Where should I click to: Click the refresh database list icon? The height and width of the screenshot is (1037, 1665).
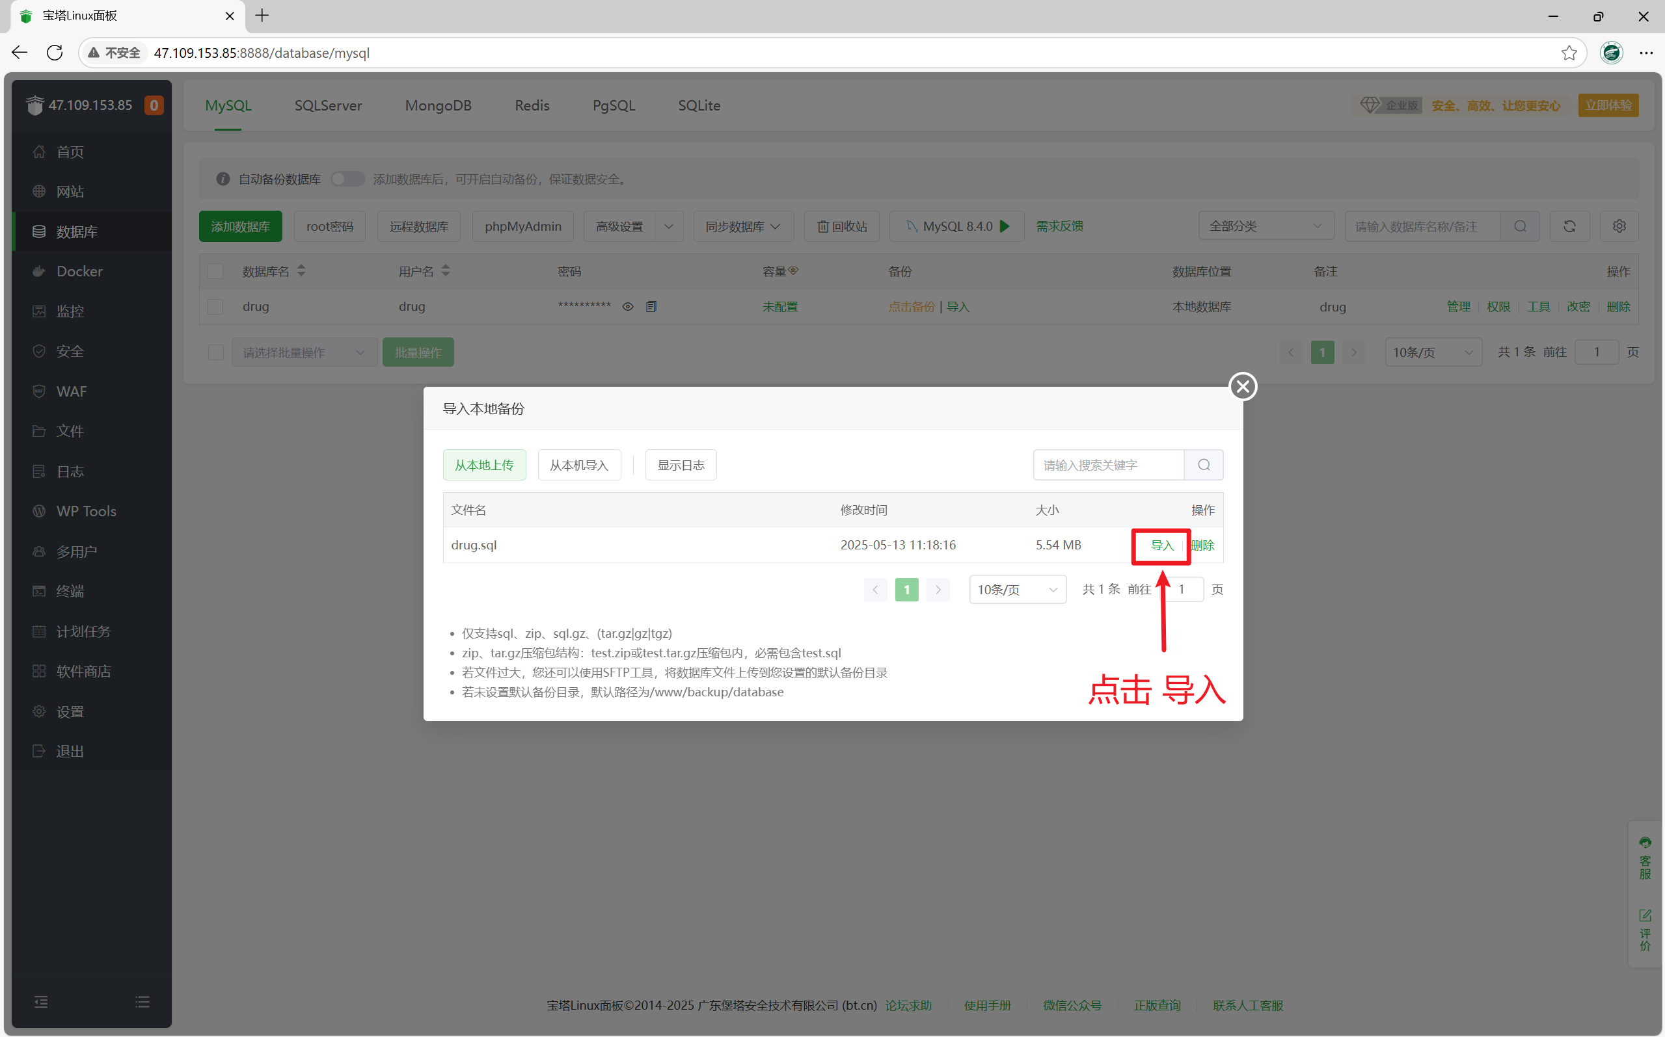point(1569,226)
